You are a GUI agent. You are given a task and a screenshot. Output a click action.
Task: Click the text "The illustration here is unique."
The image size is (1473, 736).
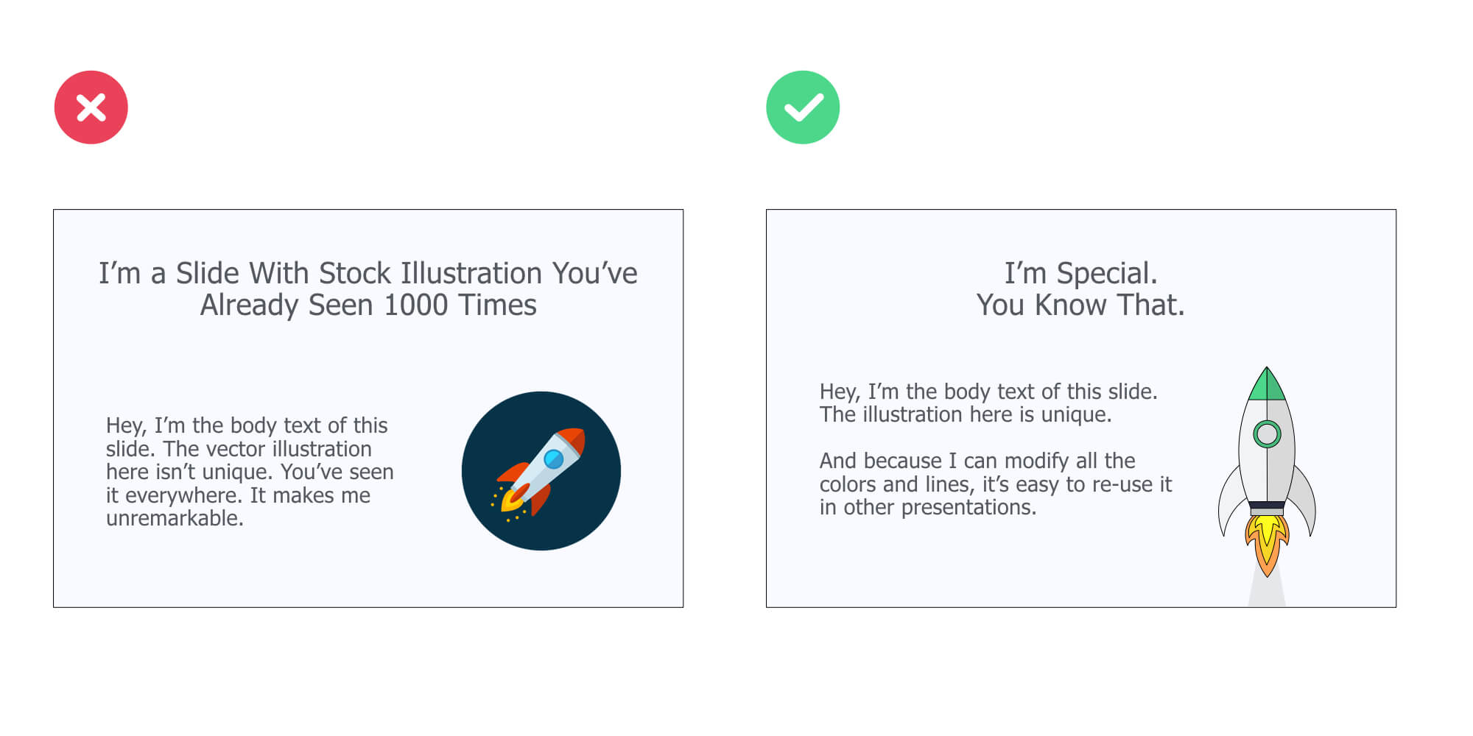click(x=966, y=414)
